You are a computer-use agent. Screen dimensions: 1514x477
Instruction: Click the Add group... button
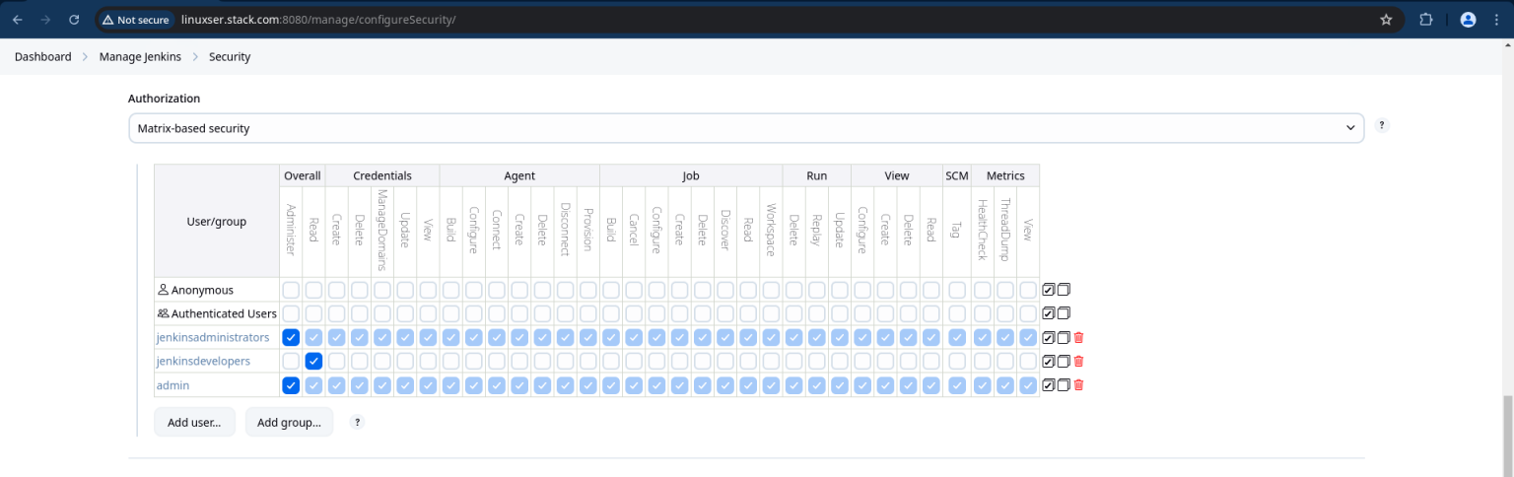[289, 422]
